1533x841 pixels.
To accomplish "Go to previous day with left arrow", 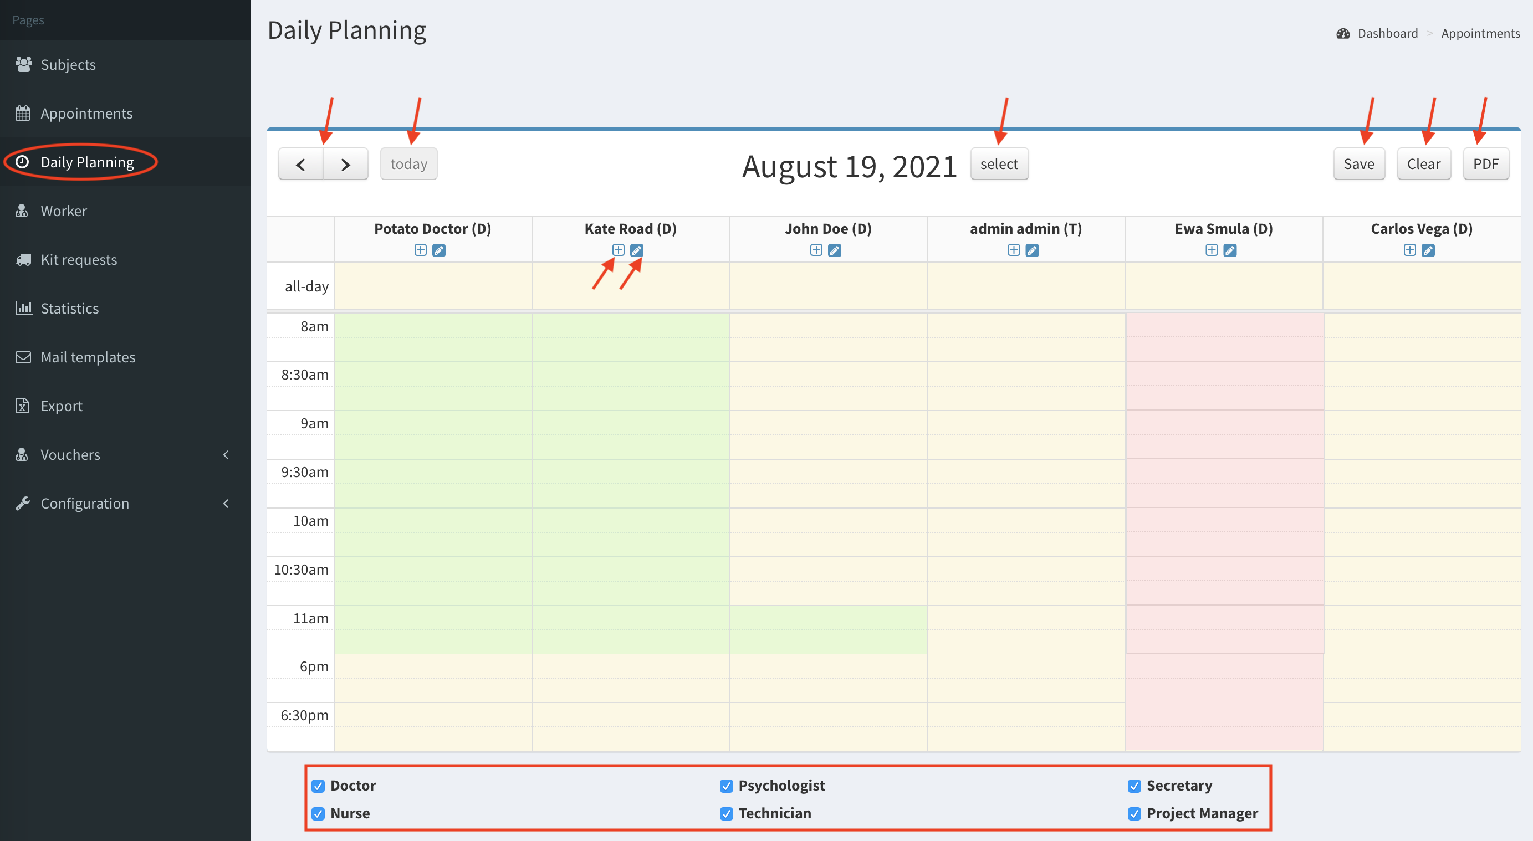I will tap(300, 164).
